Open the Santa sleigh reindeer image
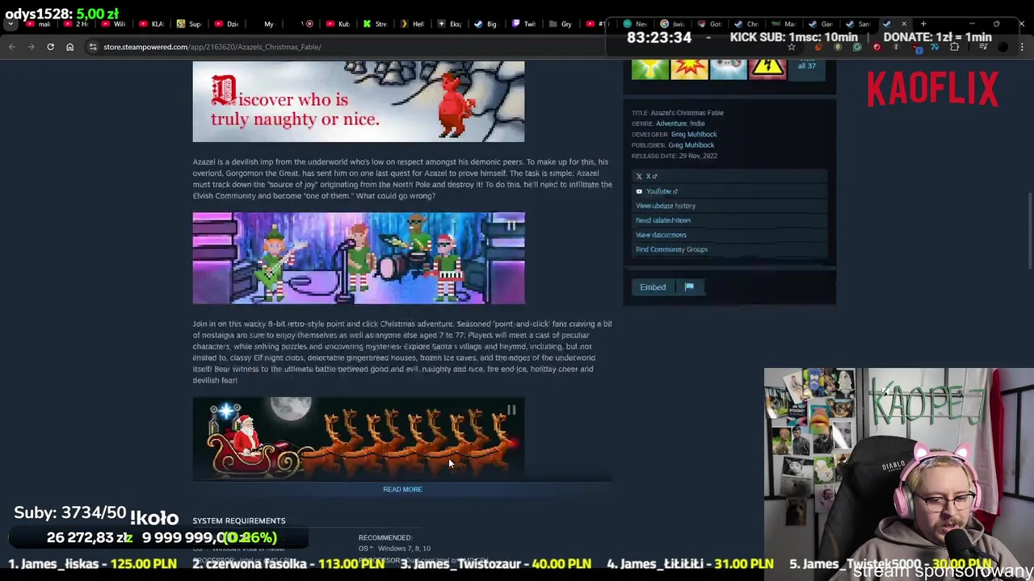This screenshot has height=581, width=1034. point(359,438)
